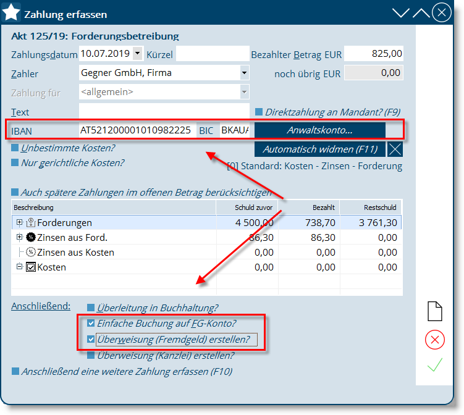The width and height of the screenshot is (464, 415).
Task: Click the Anwaltskonto... button
Action: (320, 130)
